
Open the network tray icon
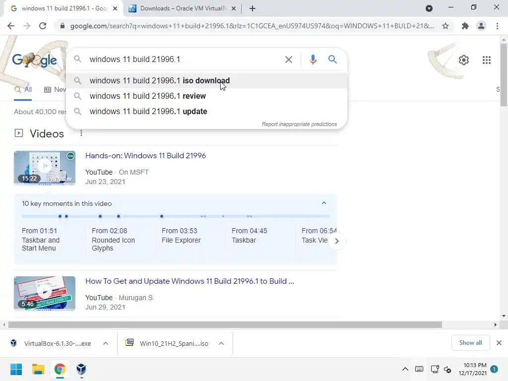click(435, 369)
